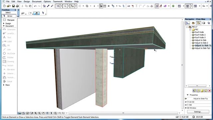Open the Options menu
213x120 pixels.
pos(47,1)
